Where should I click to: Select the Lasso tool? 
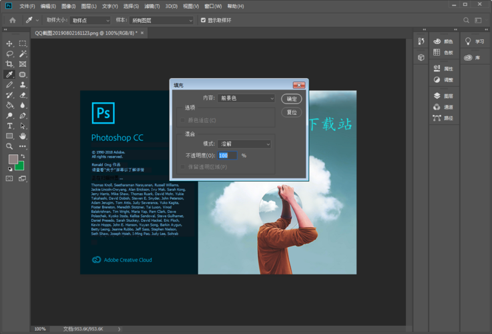pos(9,53)
